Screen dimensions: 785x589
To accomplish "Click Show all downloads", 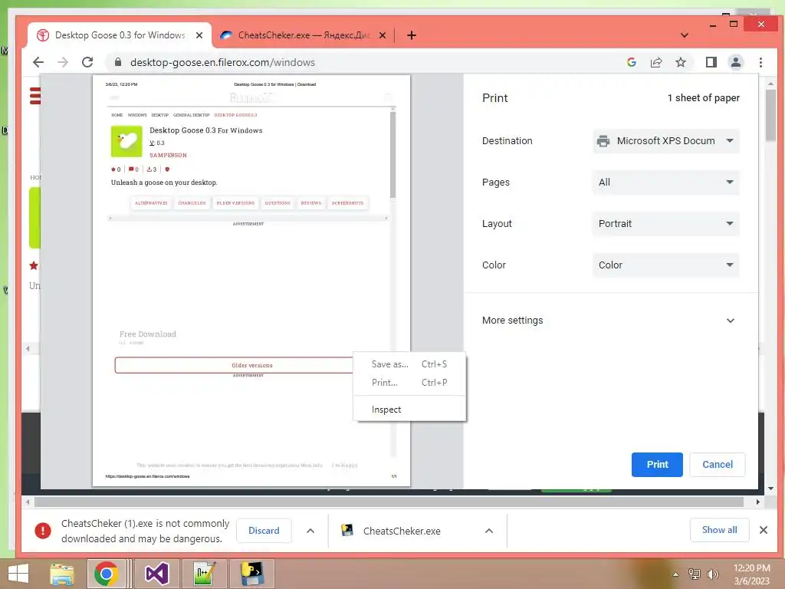I will (x=719, y=530).
